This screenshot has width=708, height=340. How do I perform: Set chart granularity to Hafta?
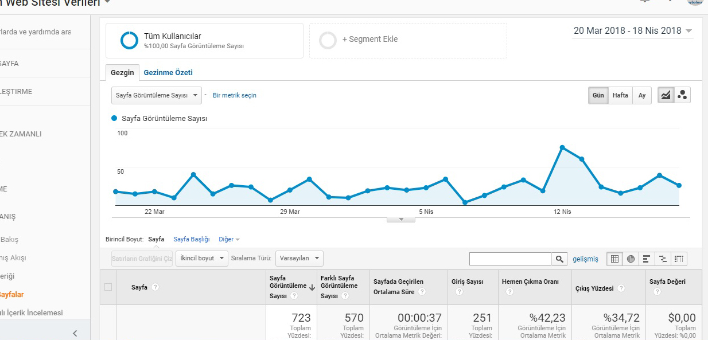click(x=620, y=95)
